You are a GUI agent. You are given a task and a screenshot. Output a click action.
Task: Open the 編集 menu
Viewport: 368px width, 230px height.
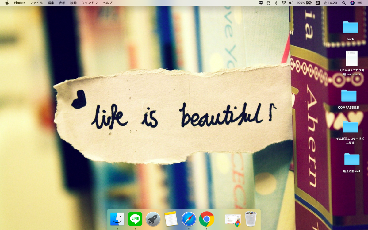click(x=51, y=3)
